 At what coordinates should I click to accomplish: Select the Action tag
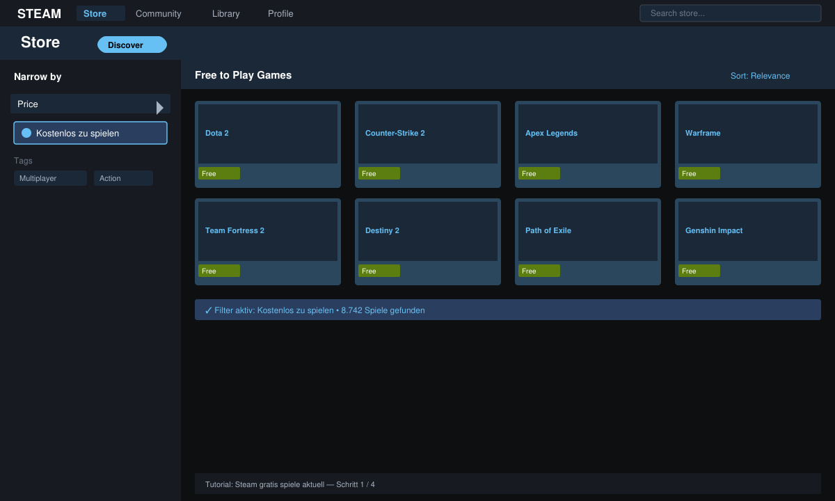(x=123, y=178)
